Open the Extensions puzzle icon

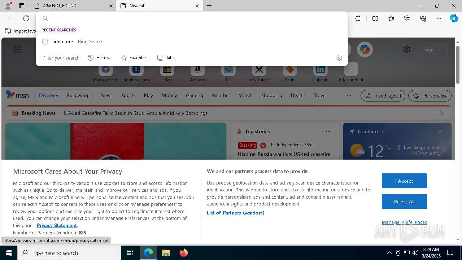[x=358, y=18]
